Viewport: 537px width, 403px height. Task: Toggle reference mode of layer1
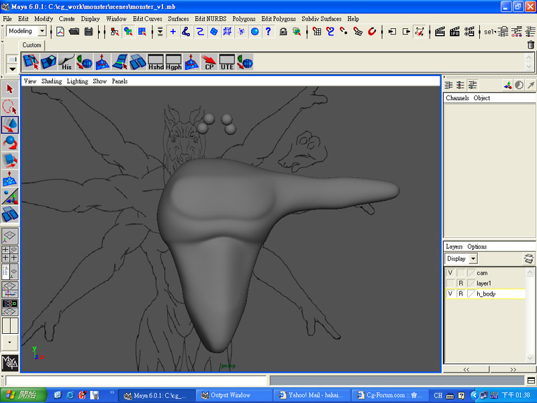point(460,283)
